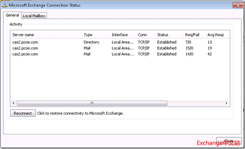Screen dimensions: 245x149
Task: Select the General tab
Action: click(x=12, y=15)
